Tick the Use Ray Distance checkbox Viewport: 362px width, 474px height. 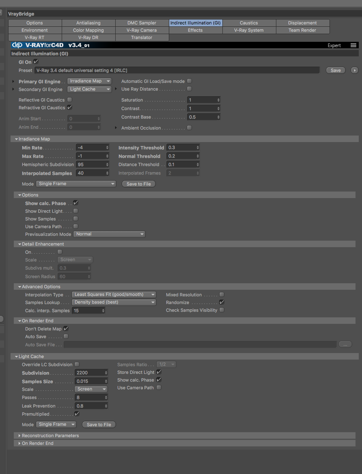pos(189,89)
